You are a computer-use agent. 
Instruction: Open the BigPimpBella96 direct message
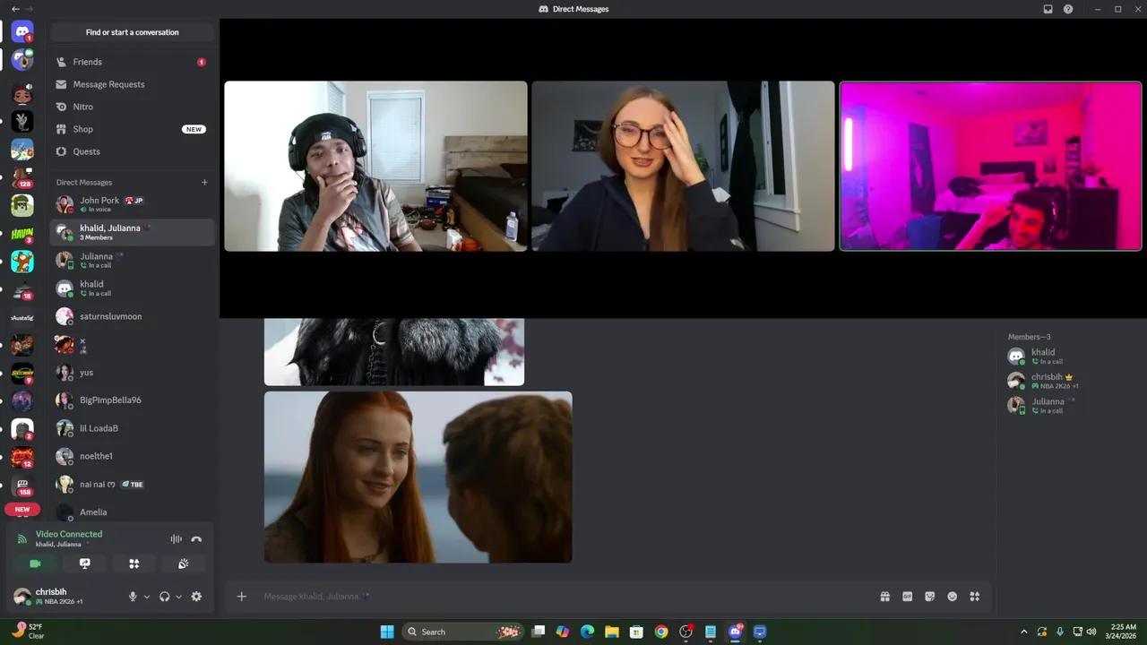(x=132, y=400)
